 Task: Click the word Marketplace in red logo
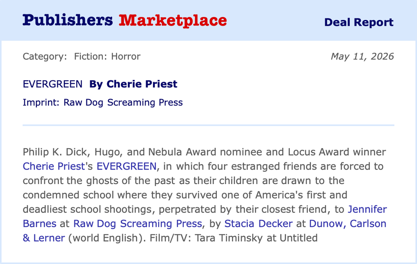173,21
